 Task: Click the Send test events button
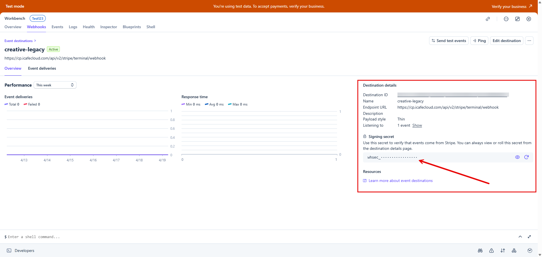tap(449, 41)
